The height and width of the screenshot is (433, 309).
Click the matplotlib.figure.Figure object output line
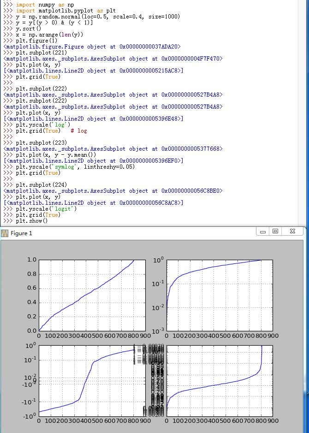[92, 47]
